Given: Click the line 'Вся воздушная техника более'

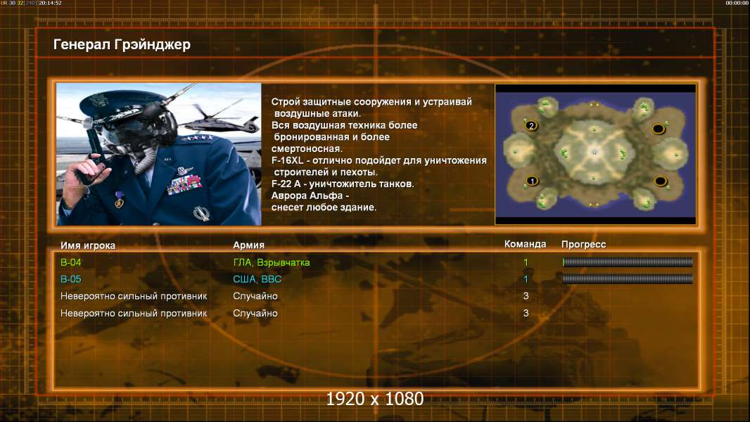Looking at the screenshot, I should (344, 125).
